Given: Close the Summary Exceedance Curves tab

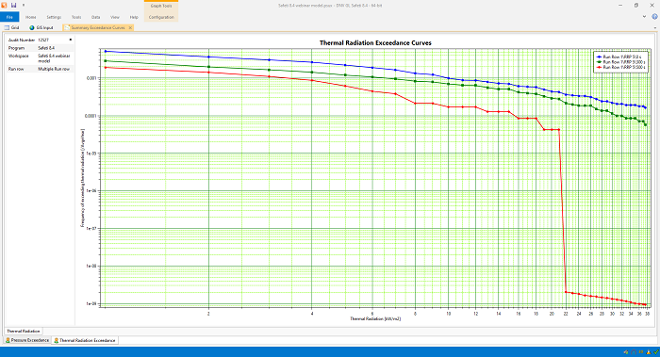Looking at the screenshot, I should pyautogui.click(x=130, y=27).
